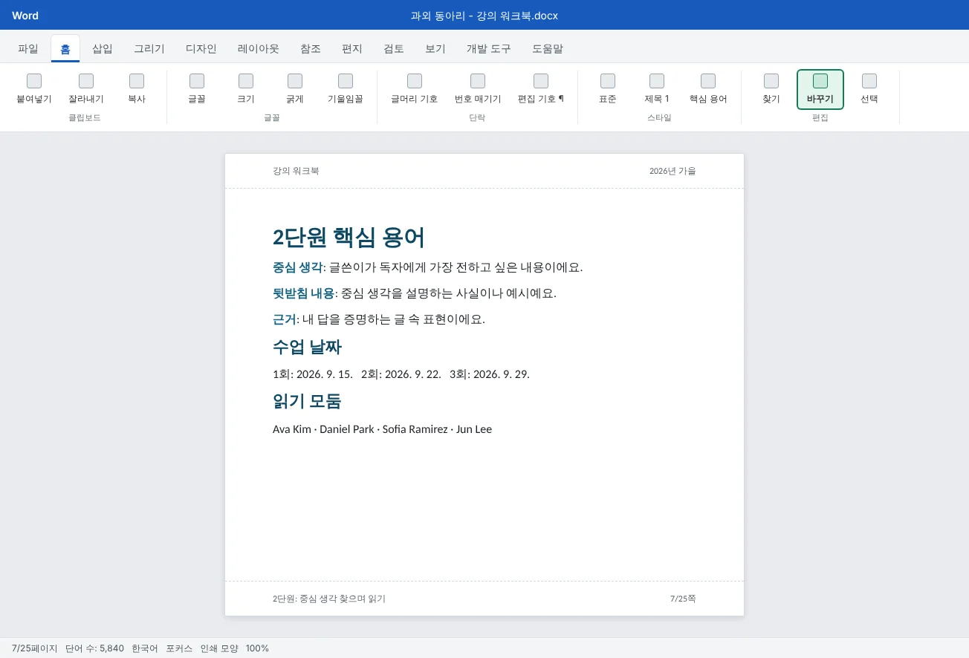Open the Developer (개발 도구) tab
Viewport: 969px width, 658px height.
(x=489, y=49)
